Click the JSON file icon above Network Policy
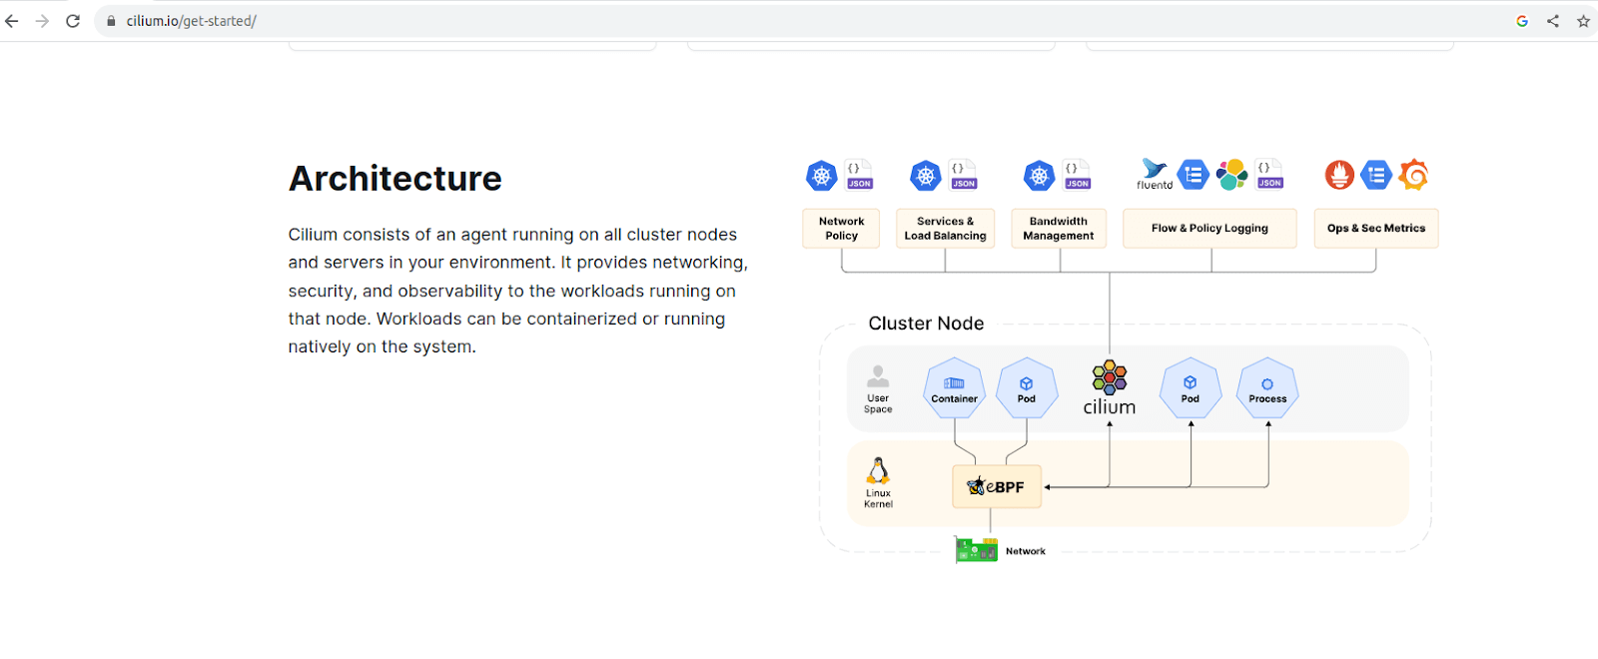 (859, 175)
